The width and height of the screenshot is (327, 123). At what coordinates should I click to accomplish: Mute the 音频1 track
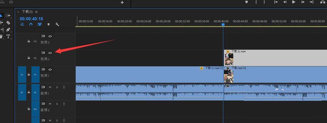point(50,87)
